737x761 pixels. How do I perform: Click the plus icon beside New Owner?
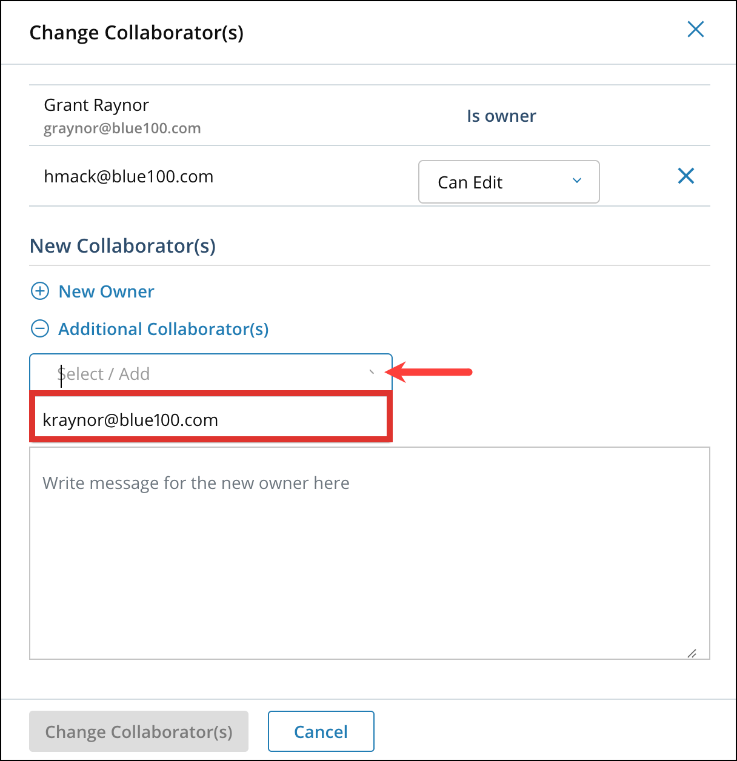pyautogui.click(x=39, y=291)
